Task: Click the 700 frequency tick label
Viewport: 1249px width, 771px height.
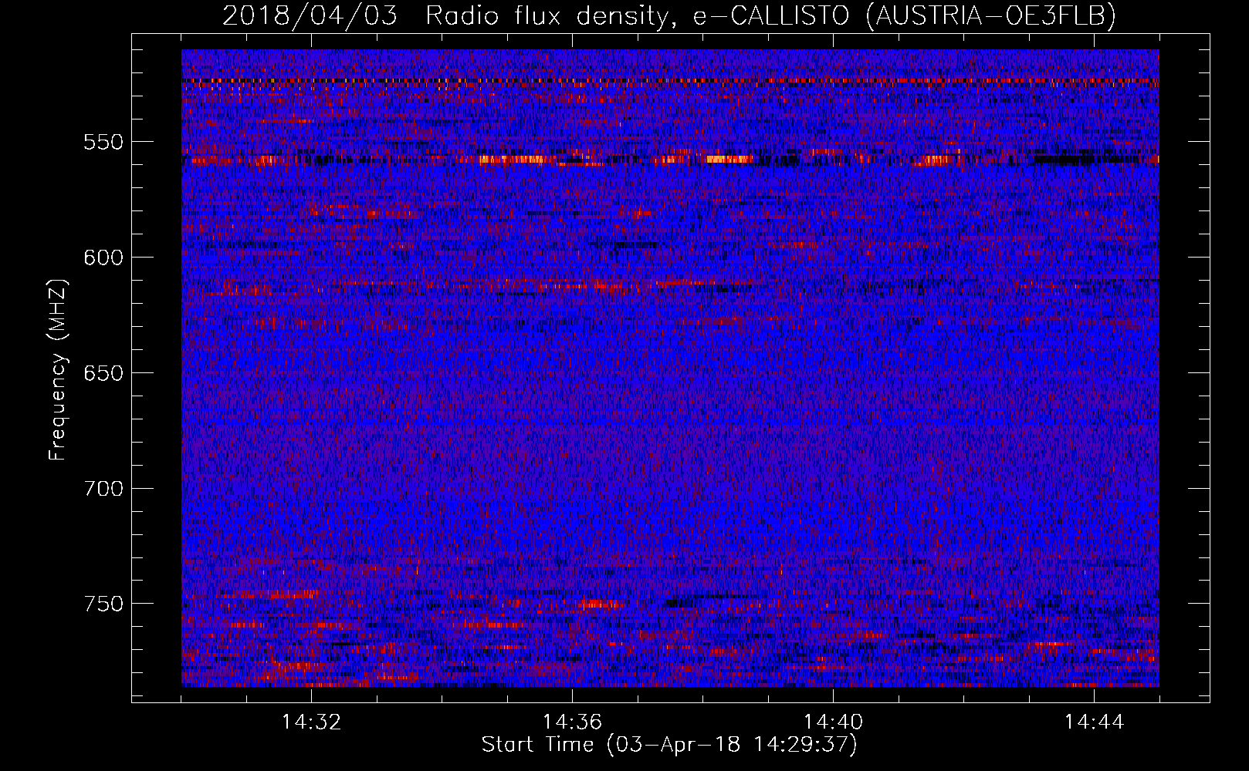Action: [x=103, y=489]
